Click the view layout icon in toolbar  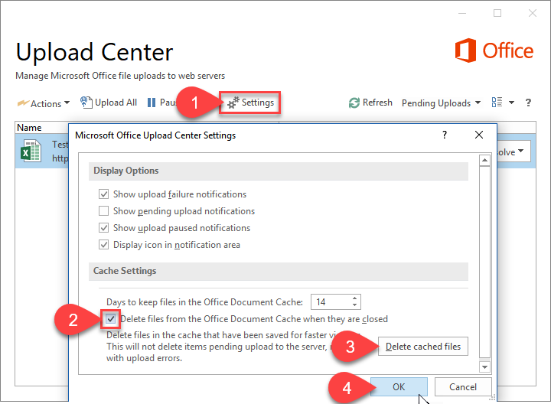(497, 103)
